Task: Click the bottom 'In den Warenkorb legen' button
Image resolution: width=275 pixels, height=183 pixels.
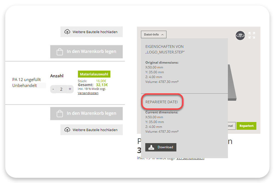Action: (x=86, y=113)
